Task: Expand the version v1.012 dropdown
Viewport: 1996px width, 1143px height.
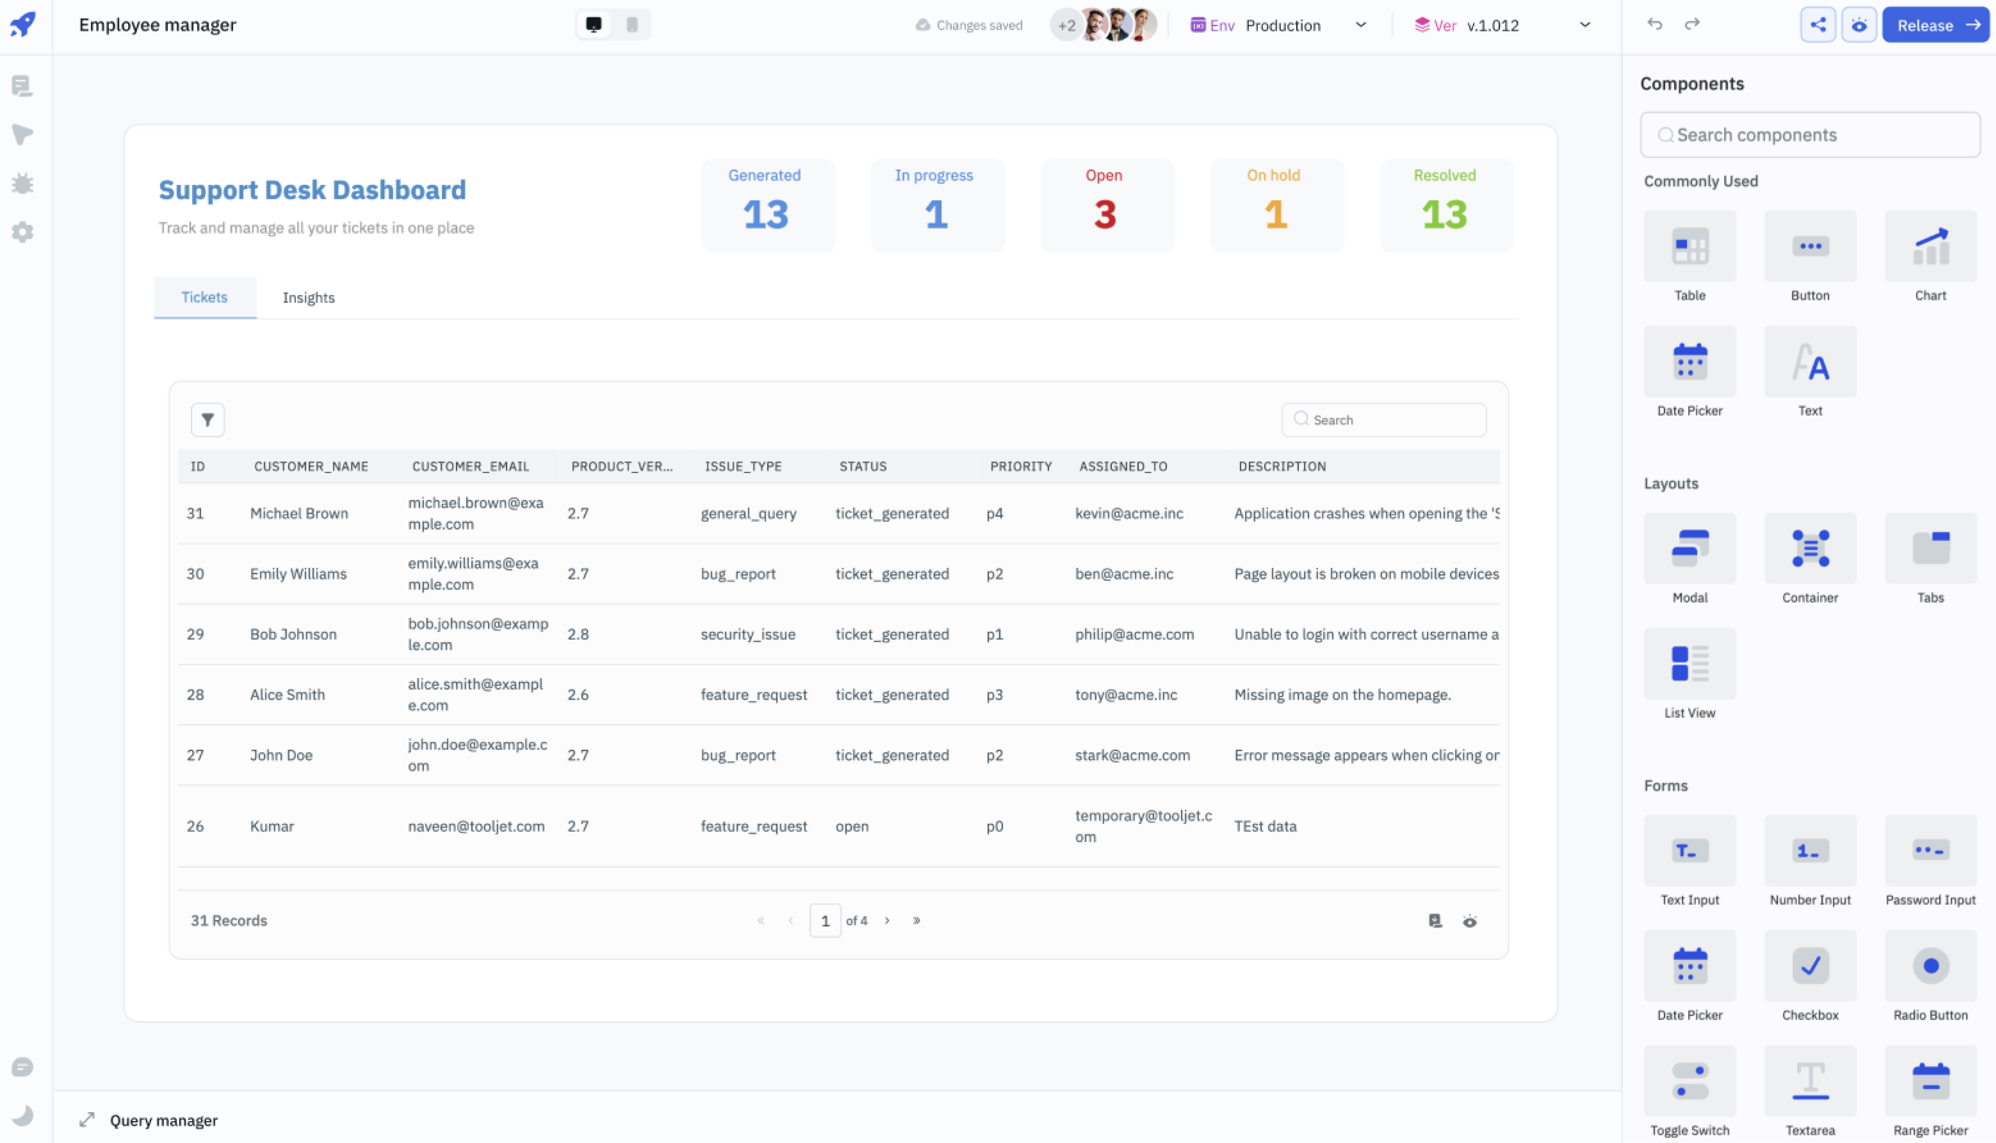Action: 1583,25
